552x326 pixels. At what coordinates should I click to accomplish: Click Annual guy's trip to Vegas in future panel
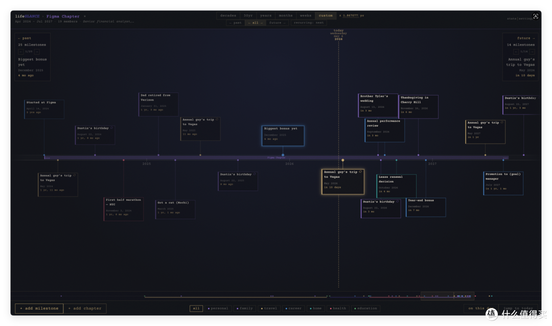[521, 62]
